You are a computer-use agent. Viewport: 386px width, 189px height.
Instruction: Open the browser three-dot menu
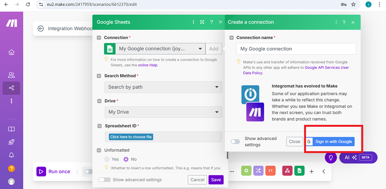[x=379, y=4]
